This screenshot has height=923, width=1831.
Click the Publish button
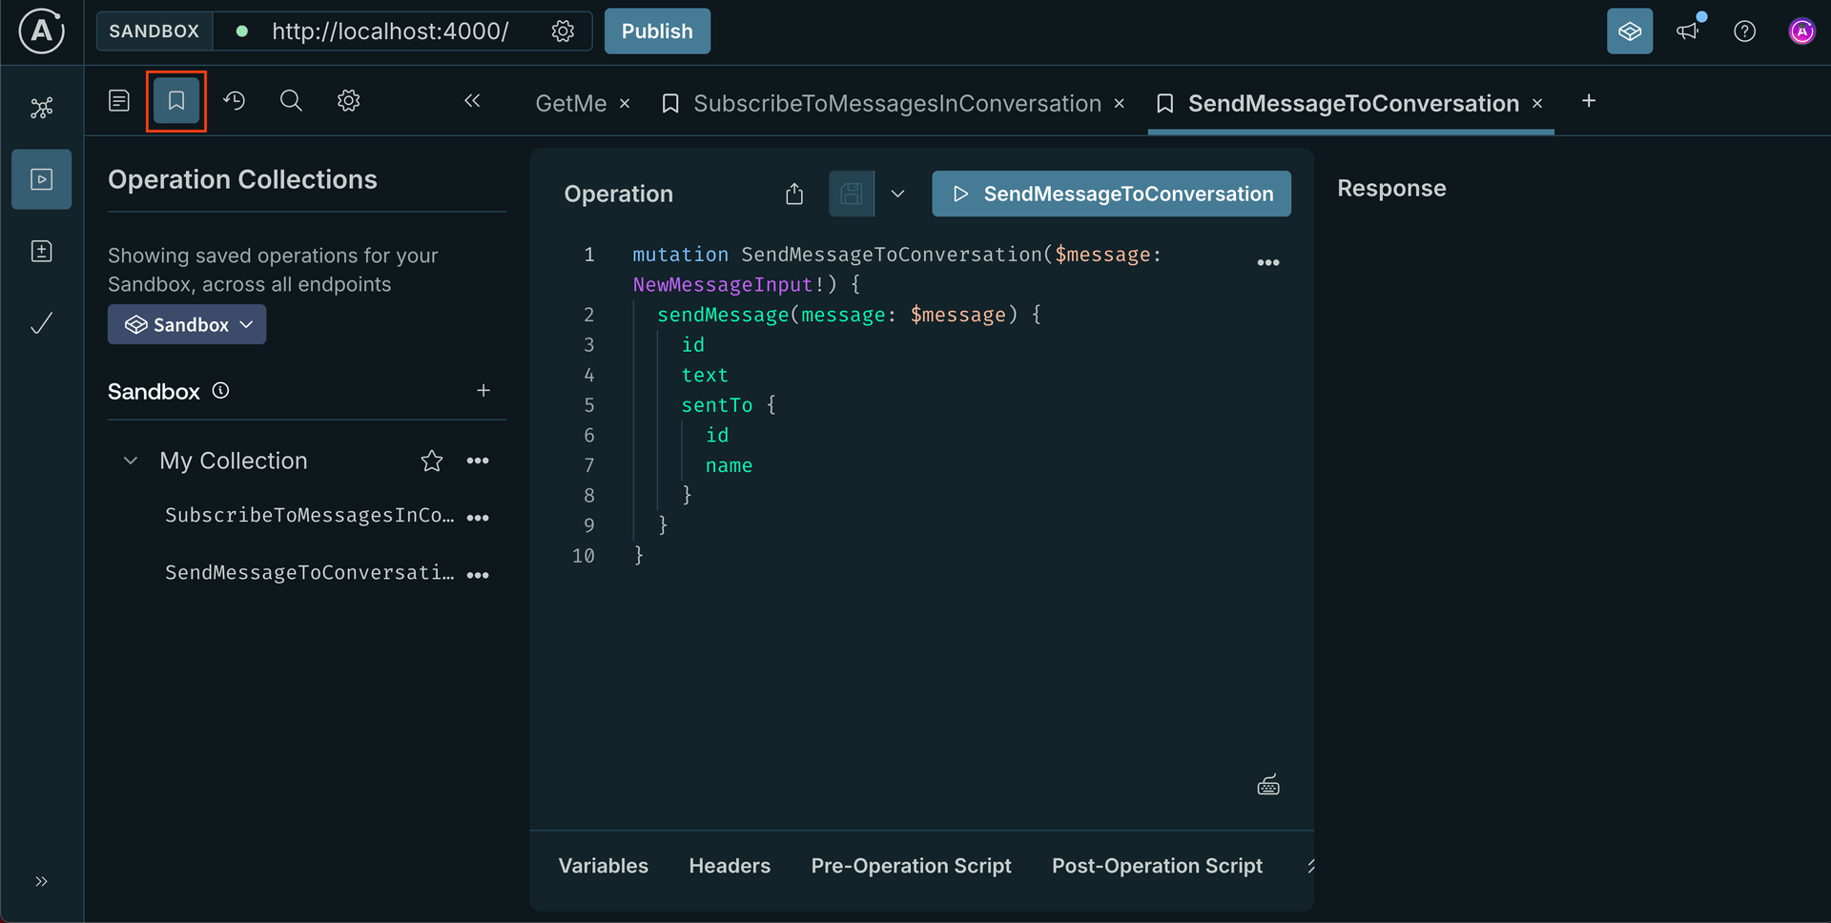tap(657, 31)
